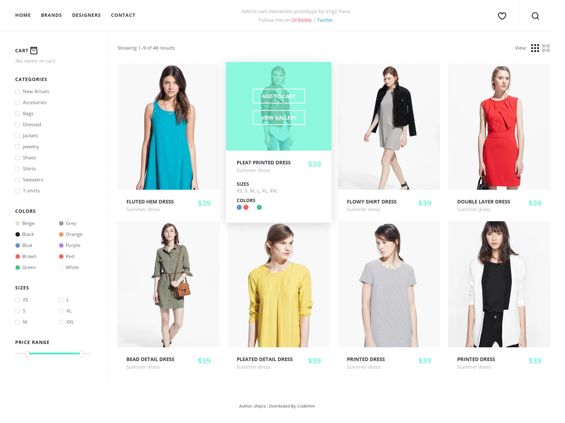
Task: Pick the blue color dot on Pleat Printed Dress
Action: pyautogui.click(x=239, y=208)
